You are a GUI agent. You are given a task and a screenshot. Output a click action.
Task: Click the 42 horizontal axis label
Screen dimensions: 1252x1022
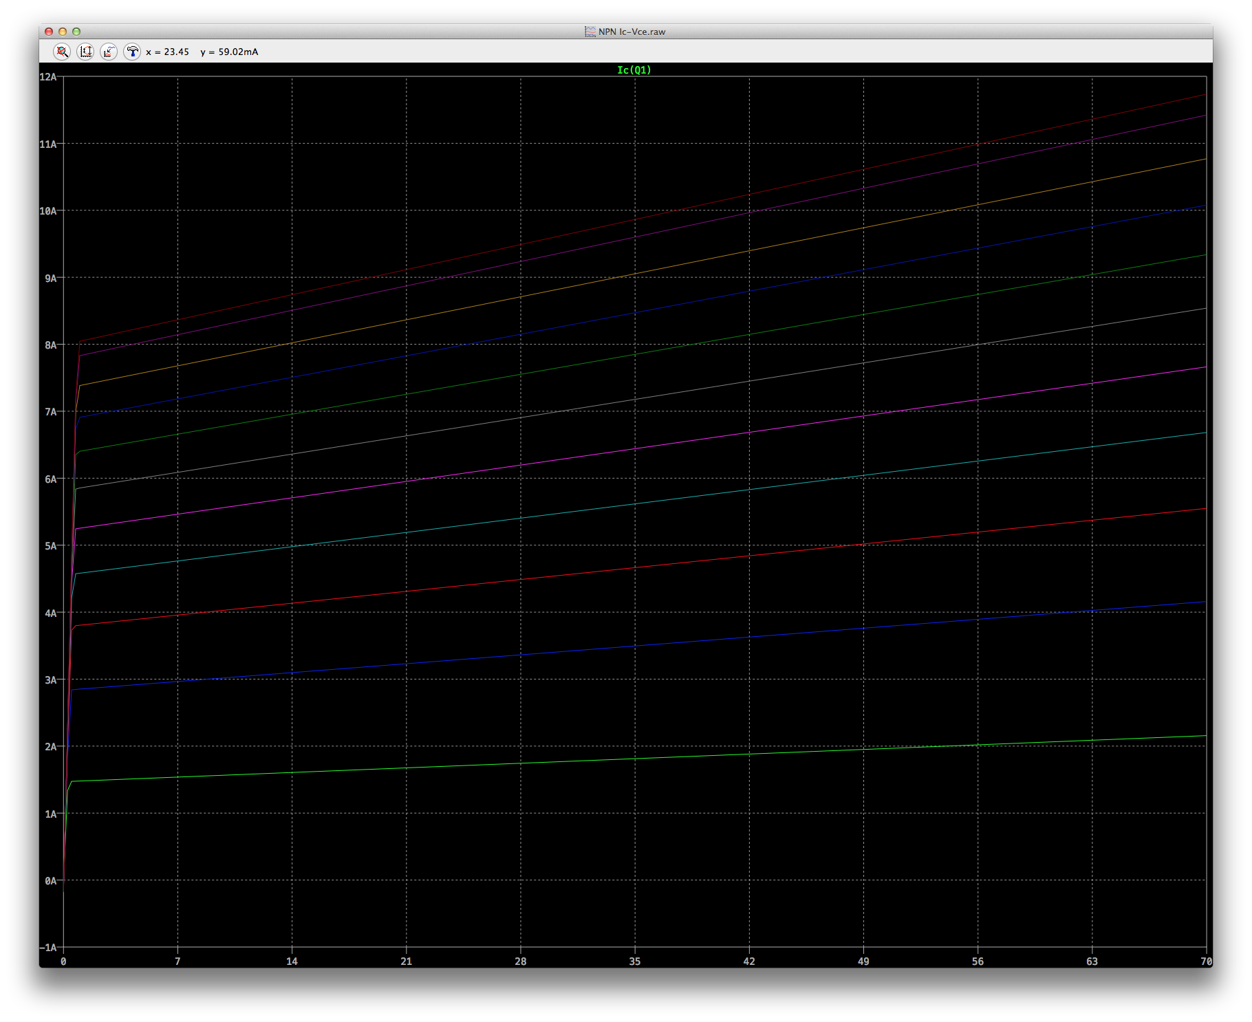coord(749,961)
